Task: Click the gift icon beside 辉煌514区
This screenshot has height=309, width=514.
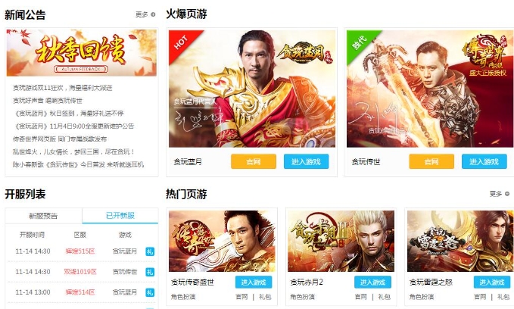Action: pyautogui.click(x=150, y=292)
